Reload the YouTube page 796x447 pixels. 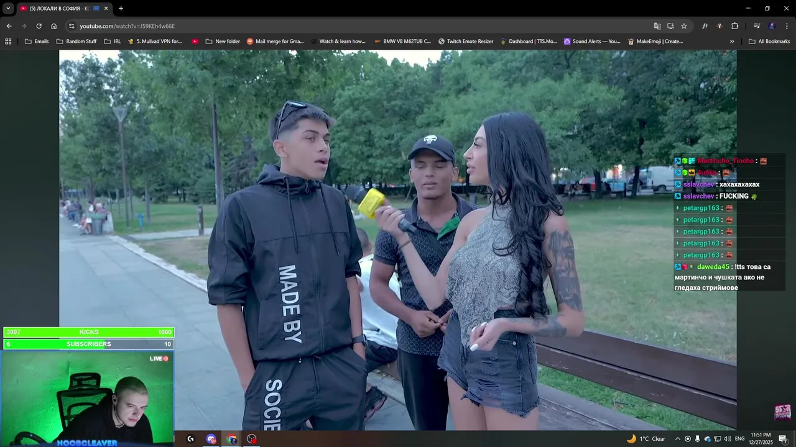[39, 26]
